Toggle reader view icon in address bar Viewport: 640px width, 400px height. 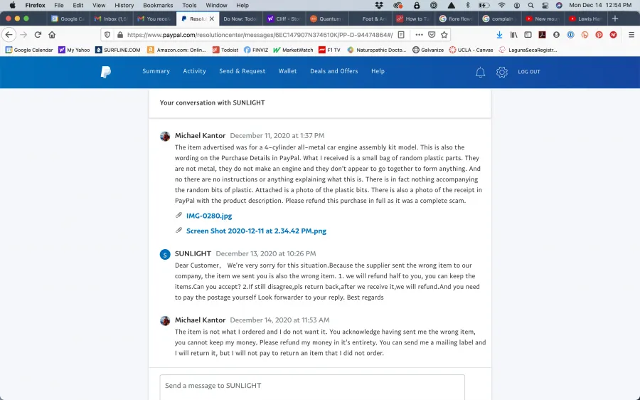401,35
